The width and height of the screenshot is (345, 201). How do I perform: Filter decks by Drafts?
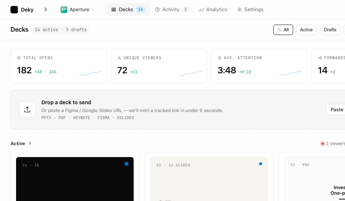pyautogui.click(x=330, y=30)
